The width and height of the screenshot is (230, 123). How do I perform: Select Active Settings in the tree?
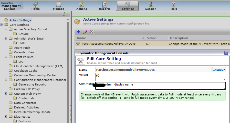point(20,20)
